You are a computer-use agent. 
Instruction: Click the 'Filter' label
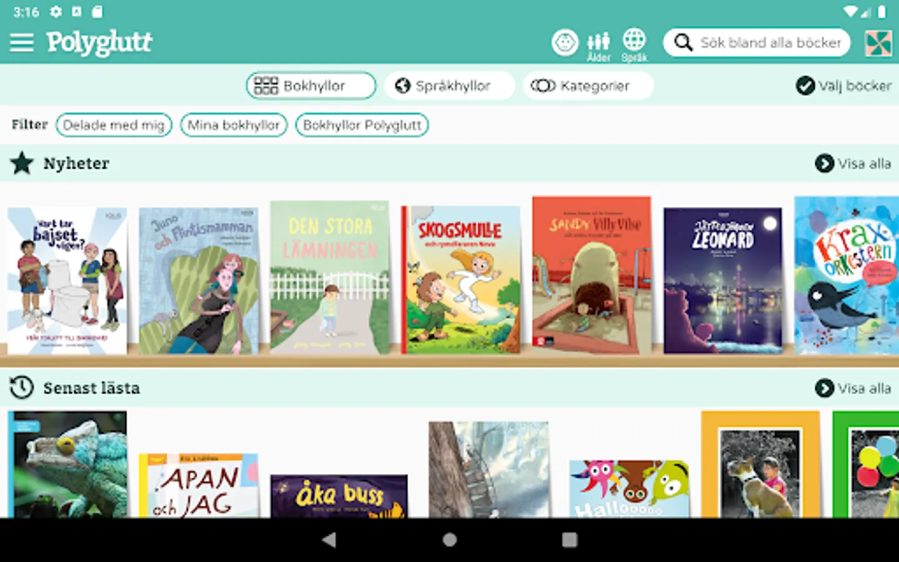click(29, 124)
